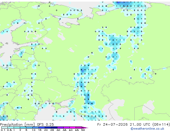Image resolution: width=170 pixels, height=131 pixels.
Task: Click the 'GFS 0.25' model label
Action: pos(45,125)
